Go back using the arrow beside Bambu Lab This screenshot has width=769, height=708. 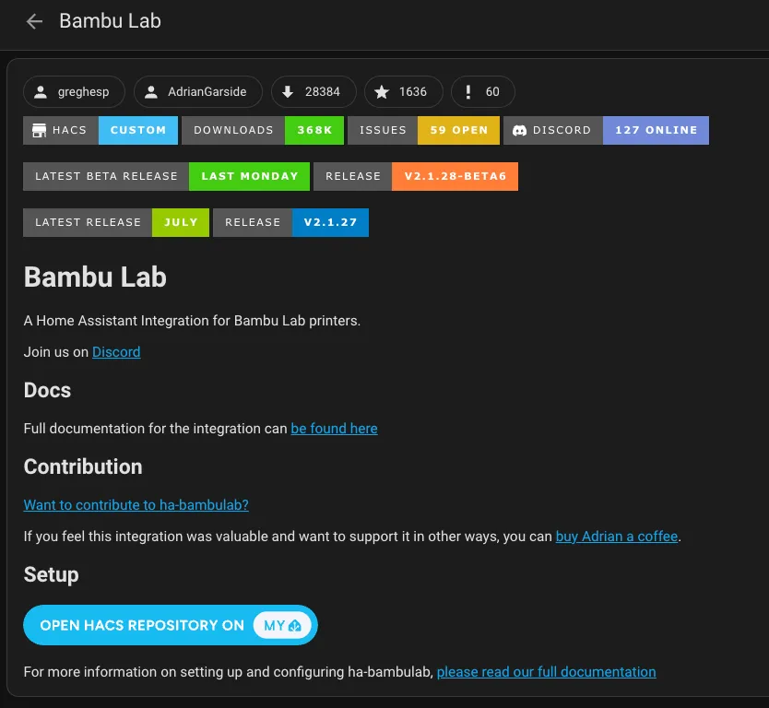point(34,21)
